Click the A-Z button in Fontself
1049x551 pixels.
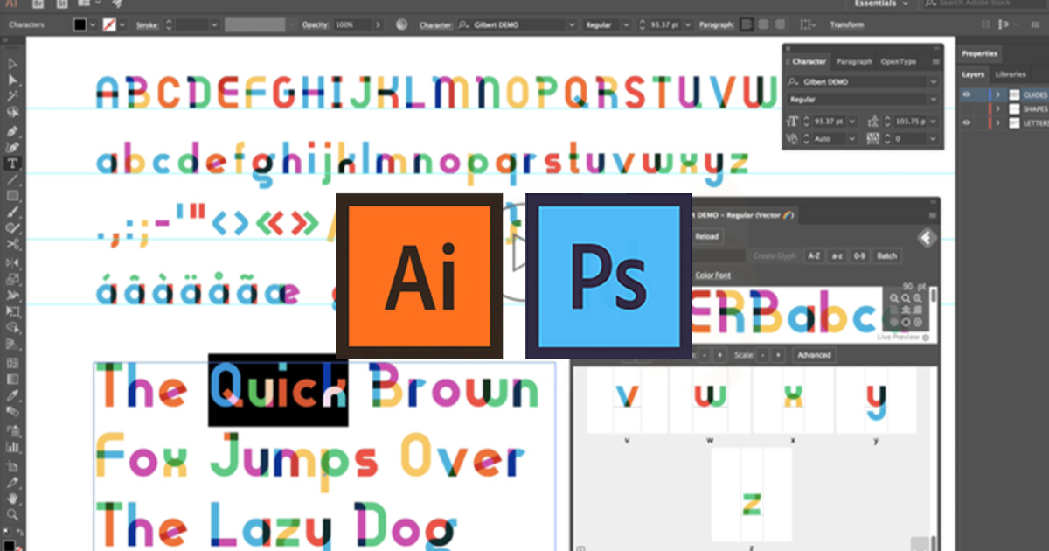point(814,255)
